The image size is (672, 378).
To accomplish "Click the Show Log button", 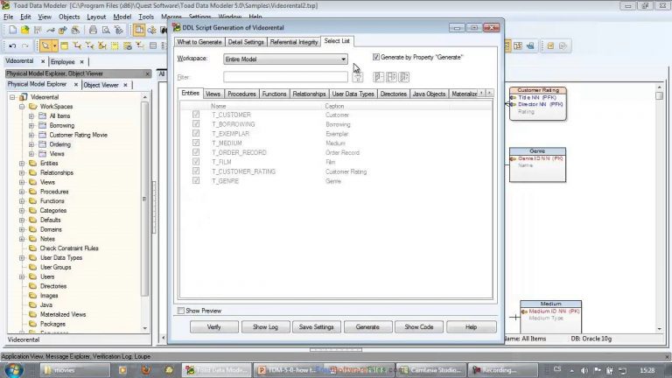I will tap(265, 327).
